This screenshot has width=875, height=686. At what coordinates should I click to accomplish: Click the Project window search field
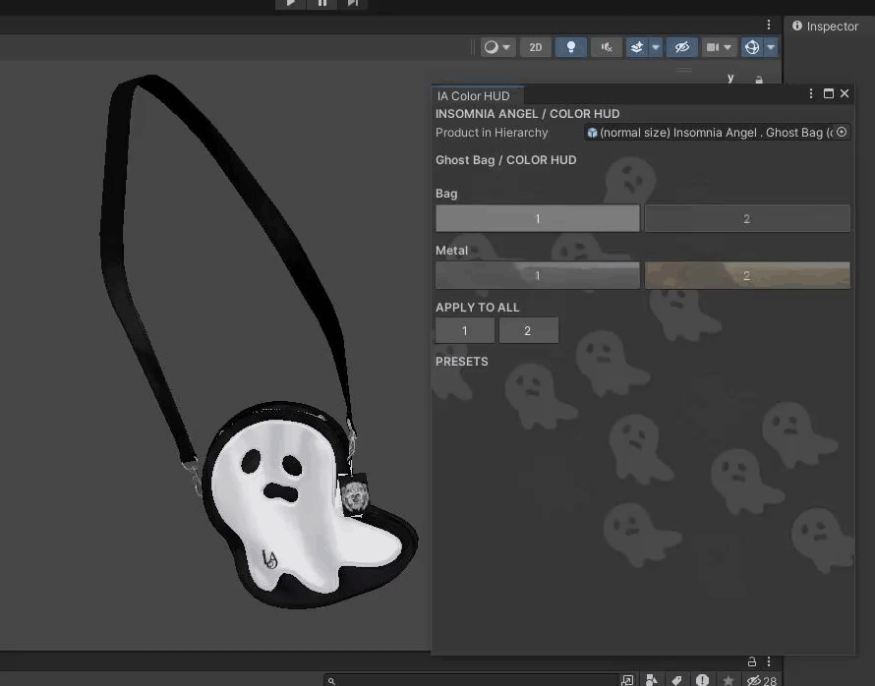pyautogui.click(x=470, y=680)
